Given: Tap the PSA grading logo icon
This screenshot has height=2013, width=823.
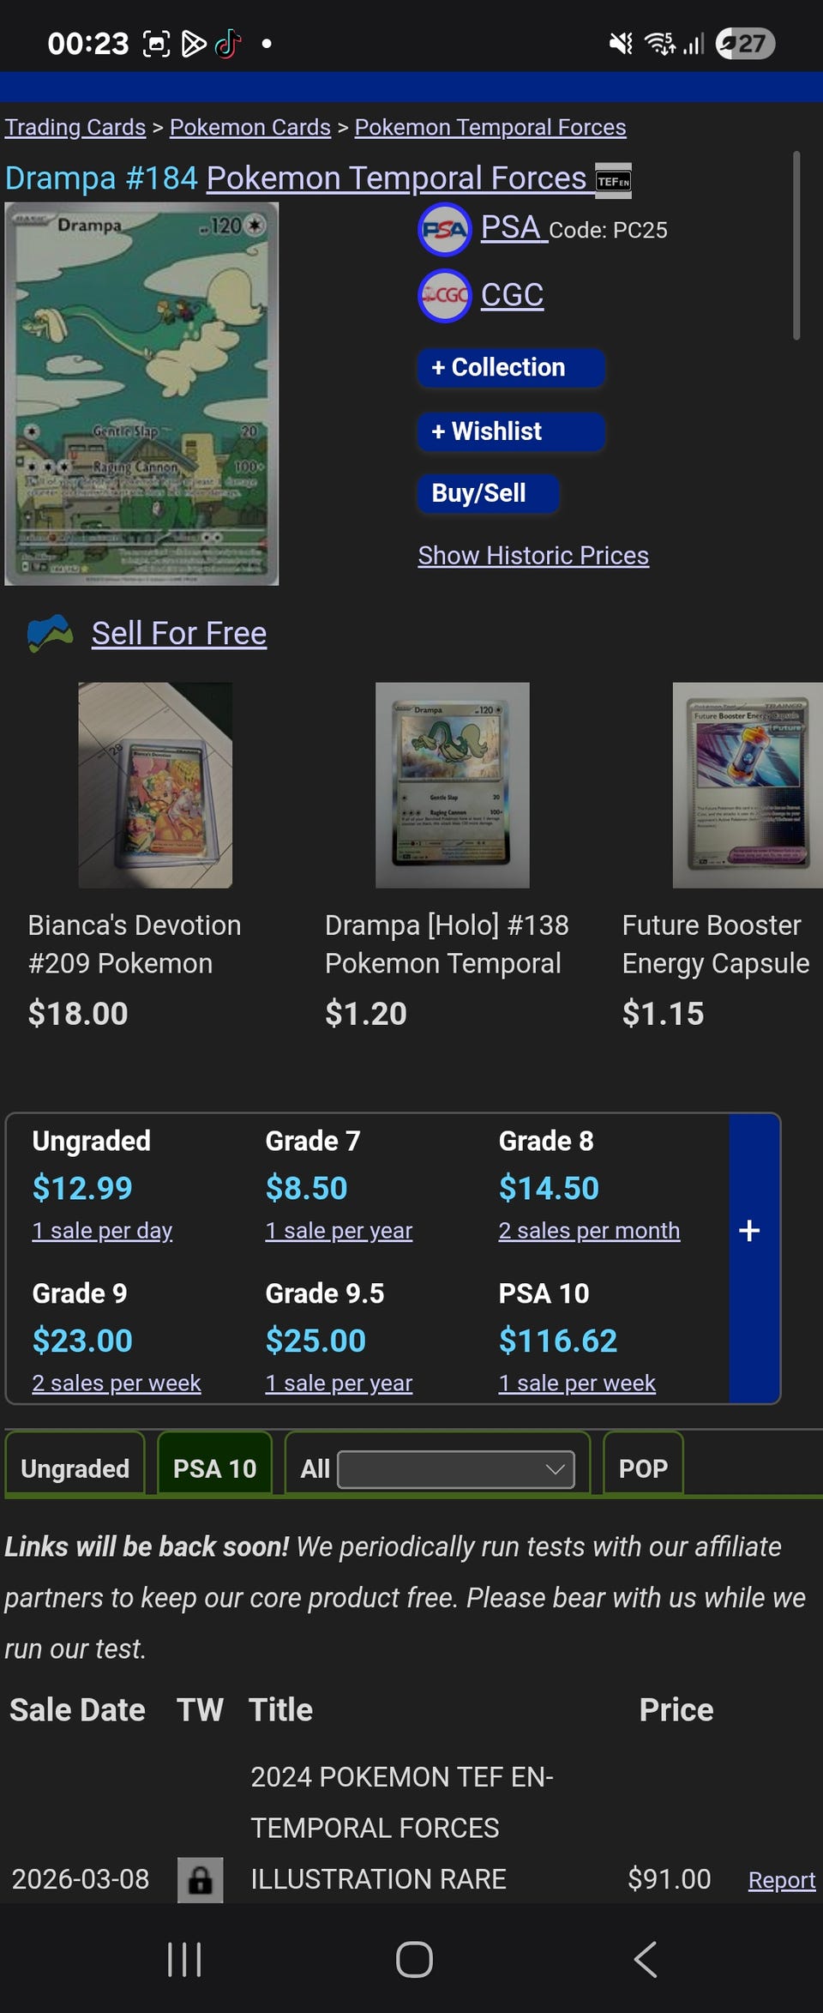Looking at the screenshot, I should (x=444, y=230).
